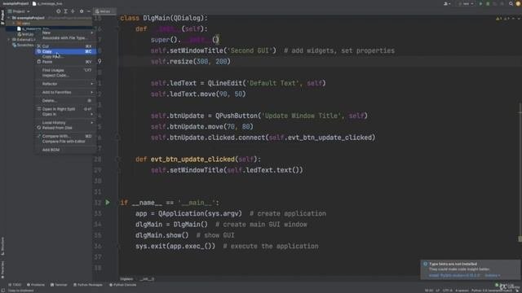Open the Terminal tool window tab

click(59, 285)
